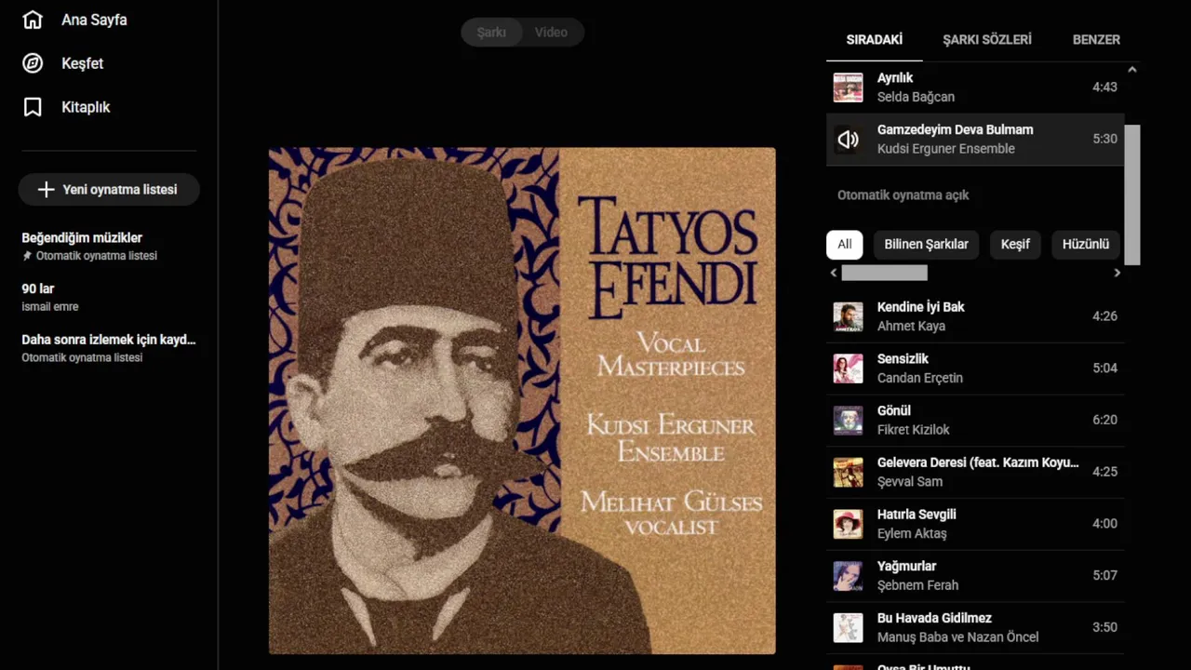Click Ayrılık song thumbnail
This screenshot has width=1191, height=670.
click(848, 87)
